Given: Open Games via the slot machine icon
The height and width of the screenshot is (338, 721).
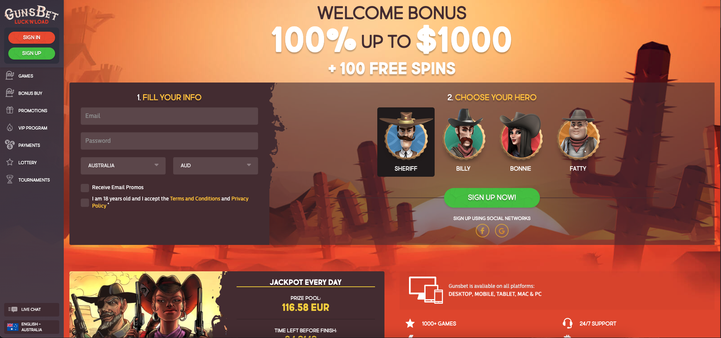Looking at the screenshot, I should pyautogui.click(x=10, y=76).
